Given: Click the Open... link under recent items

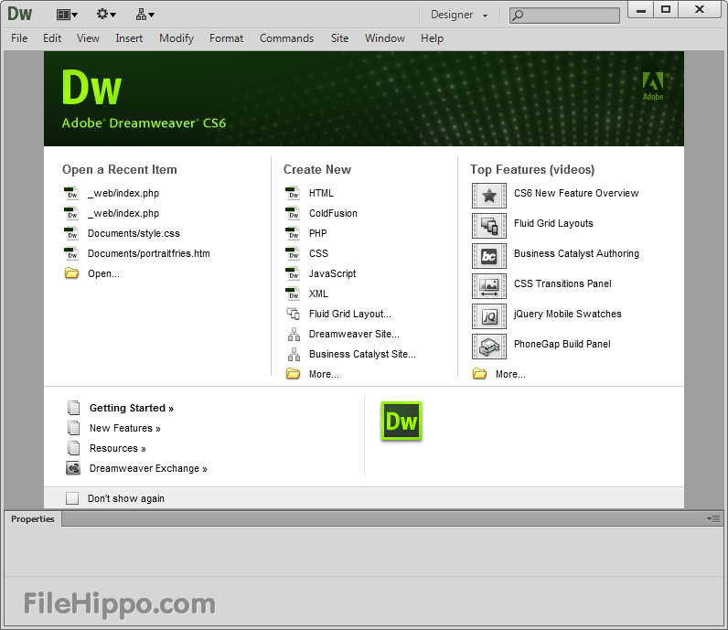Looking at the screenshot, I should [103, 274].
